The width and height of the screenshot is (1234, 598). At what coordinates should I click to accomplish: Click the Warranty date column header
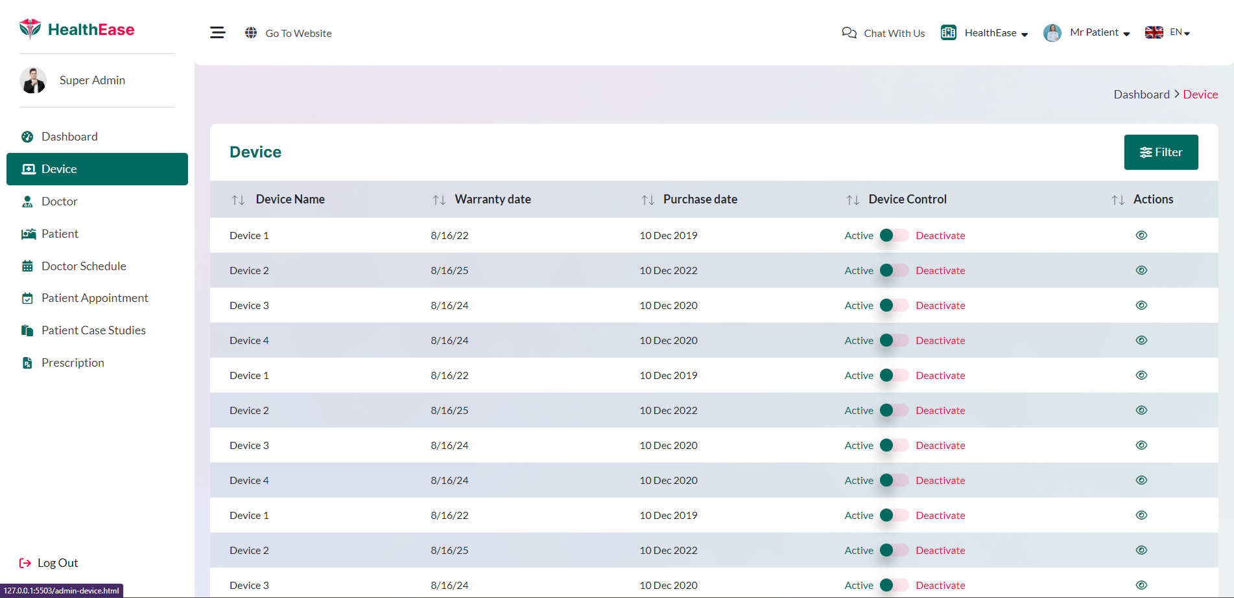click(493, 200)
